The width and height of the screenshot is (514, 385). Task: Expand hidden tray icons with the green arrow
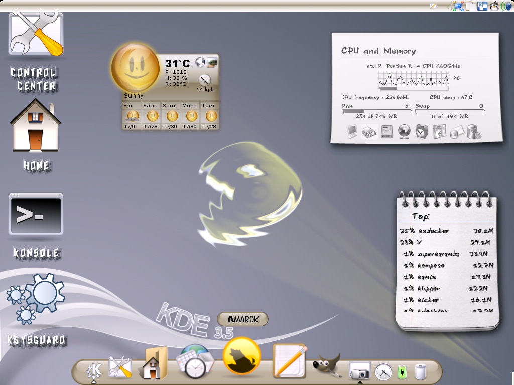[448, 6]
